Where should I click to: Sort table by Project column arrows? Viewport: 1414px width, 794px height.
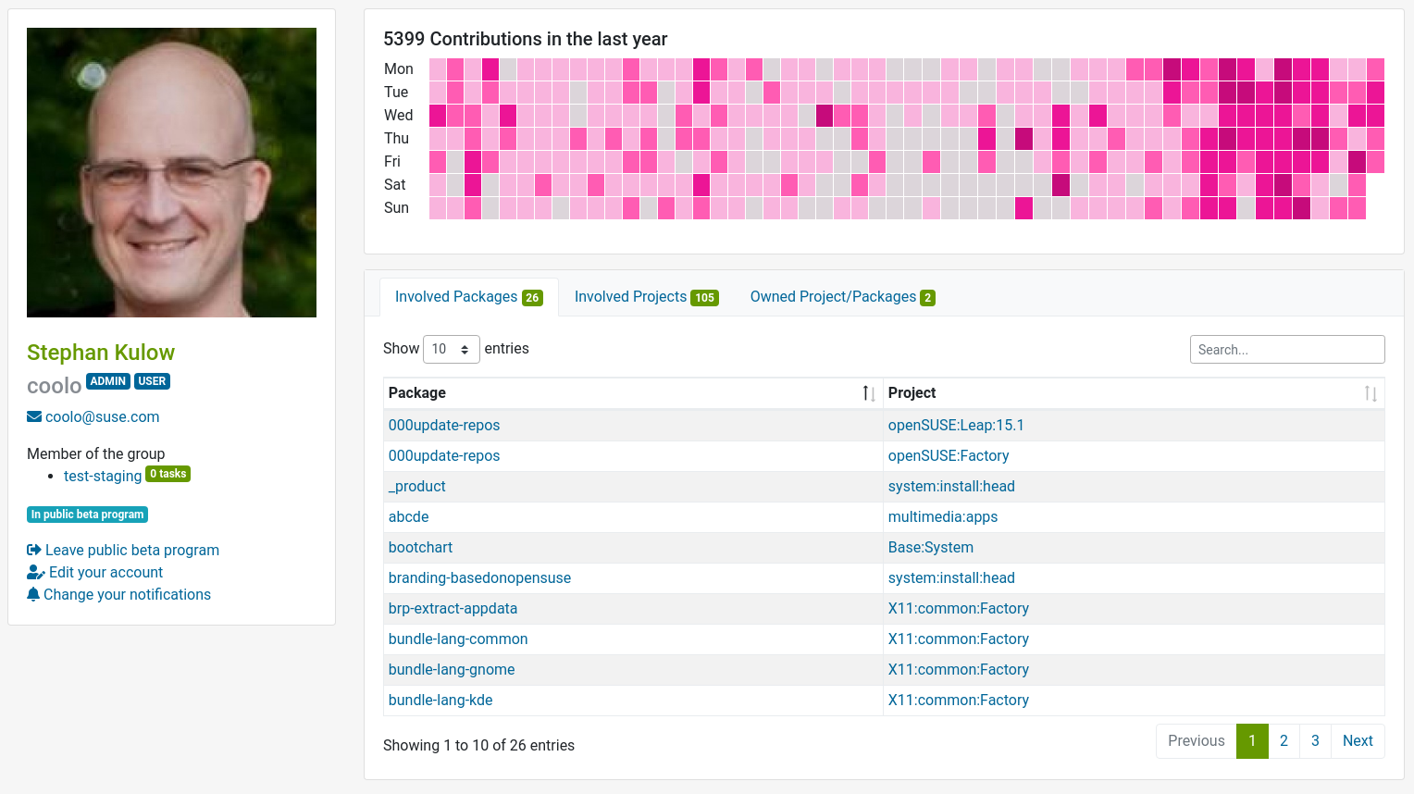click(1370, 393)
